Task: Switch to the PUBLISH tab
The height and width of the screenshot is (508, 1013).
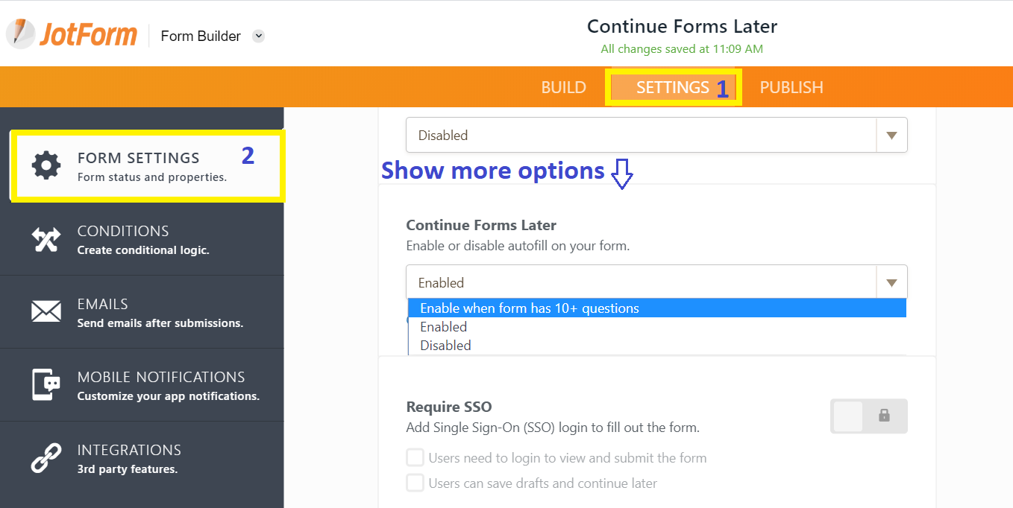Action: [x=791, y=87]
